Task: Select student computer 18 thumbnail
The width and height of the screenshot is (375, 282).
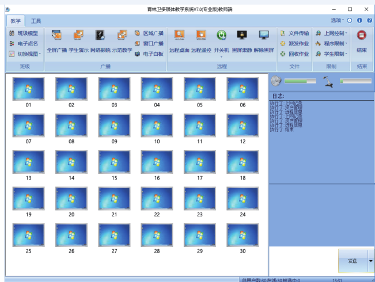Action: pos(243,162)
